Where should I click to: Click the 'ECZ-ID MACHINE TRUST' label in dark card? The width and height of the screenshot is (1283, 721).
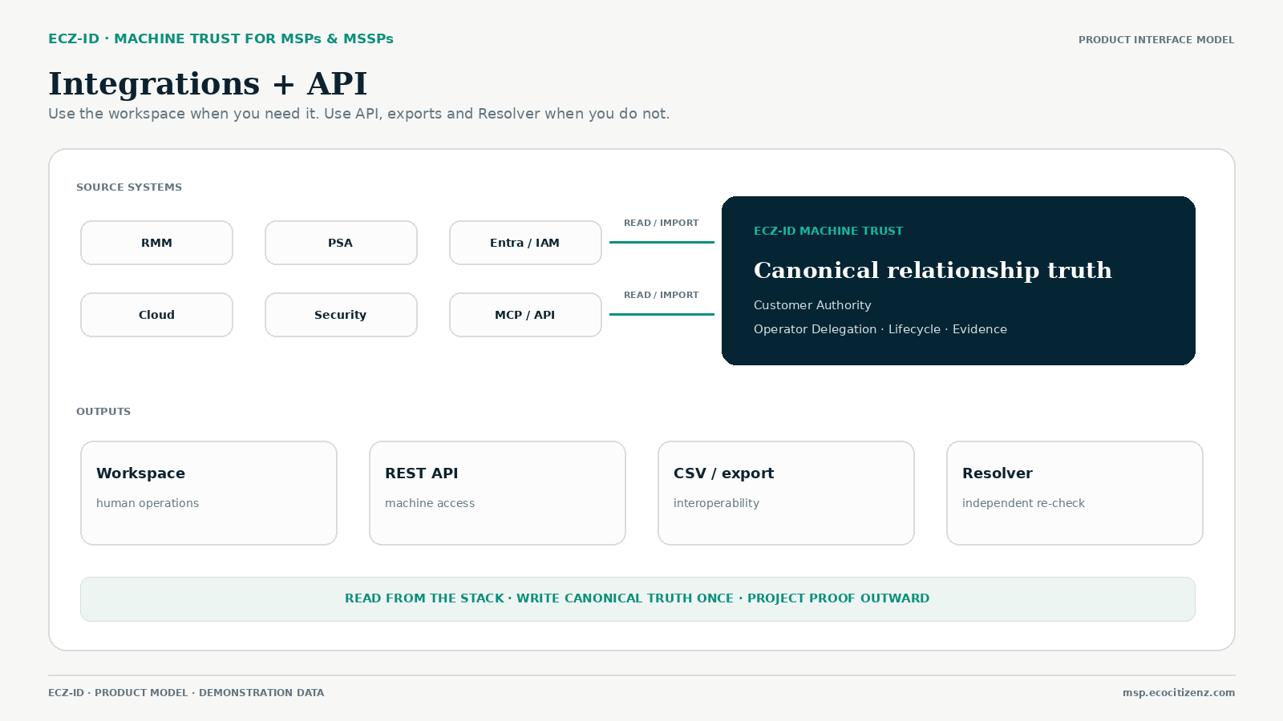point(828,231)
